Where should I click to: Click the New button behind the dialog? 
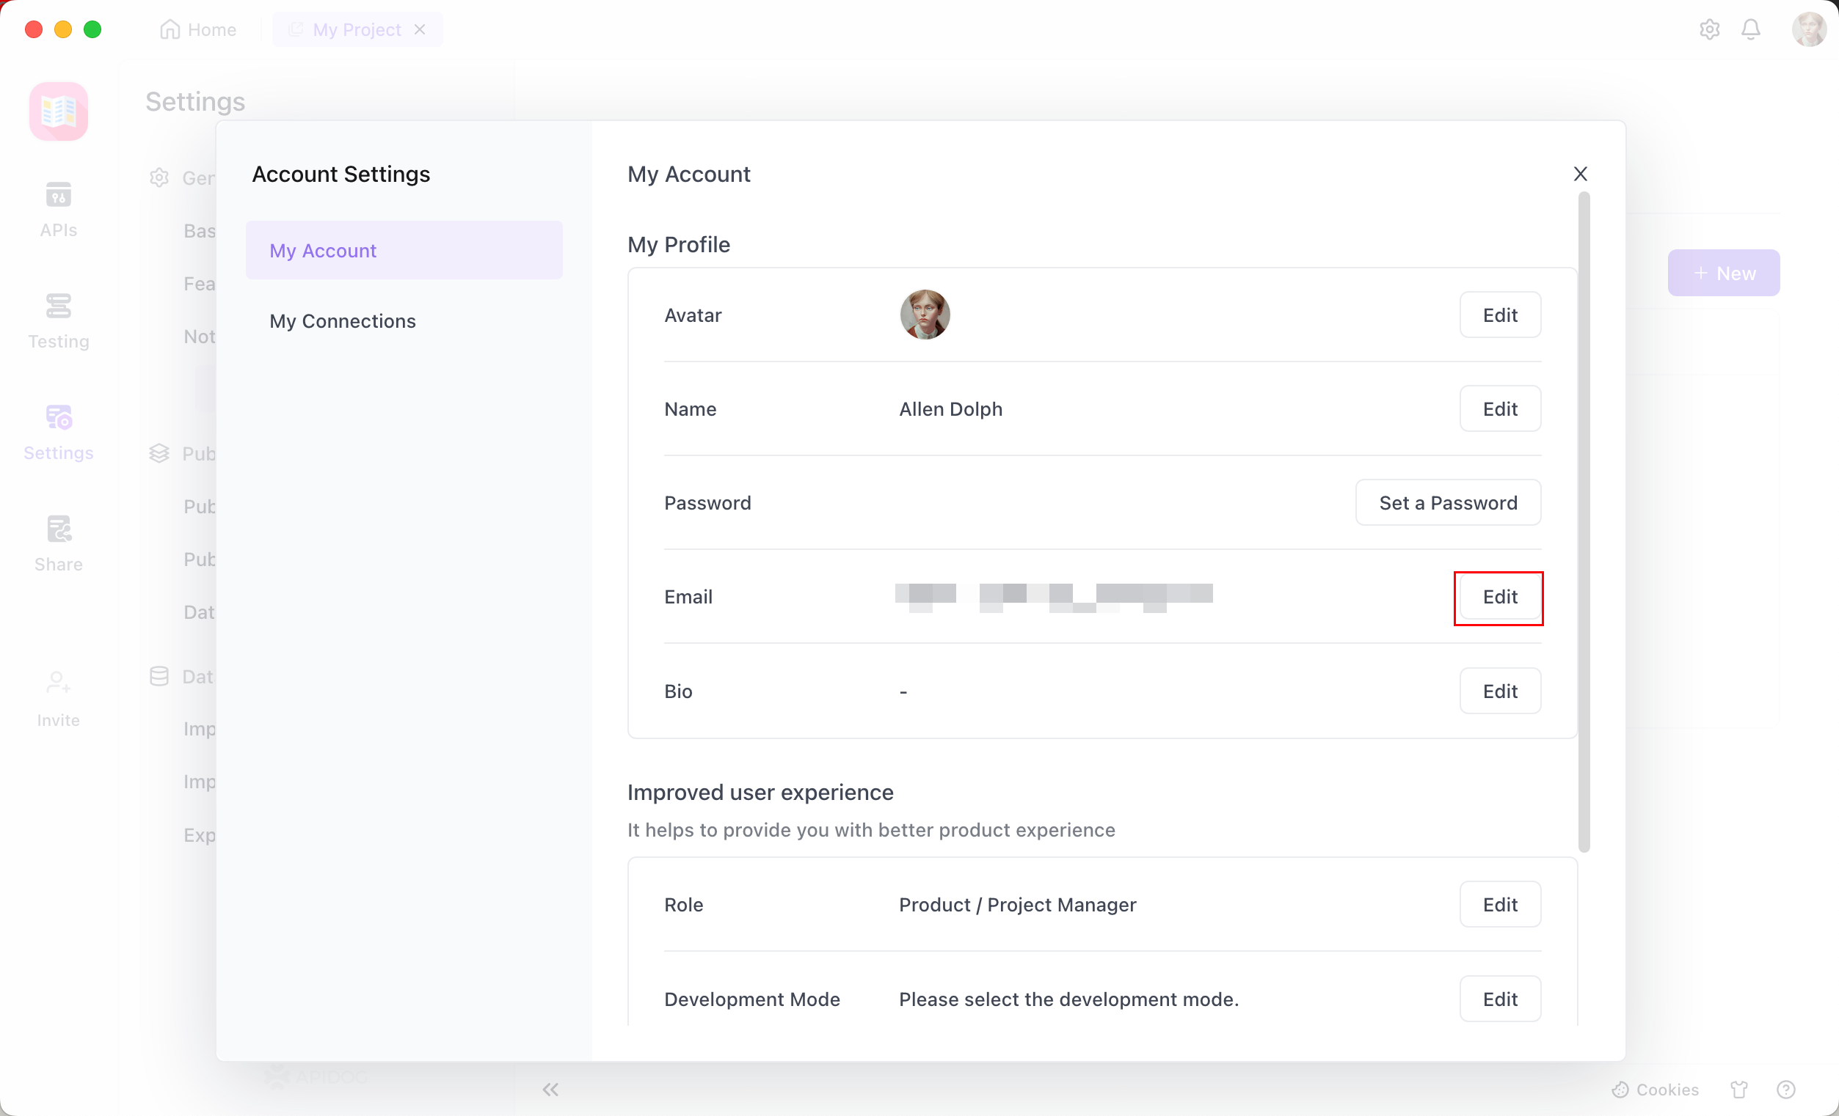tap(1723, 273)
